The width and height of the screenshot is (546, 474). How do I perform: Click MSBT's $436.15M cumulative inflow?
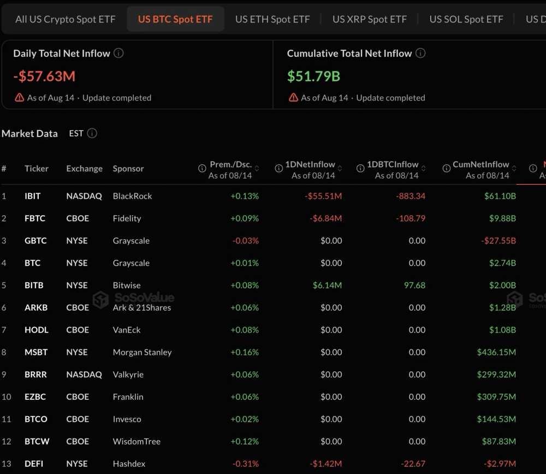point(496,352)
